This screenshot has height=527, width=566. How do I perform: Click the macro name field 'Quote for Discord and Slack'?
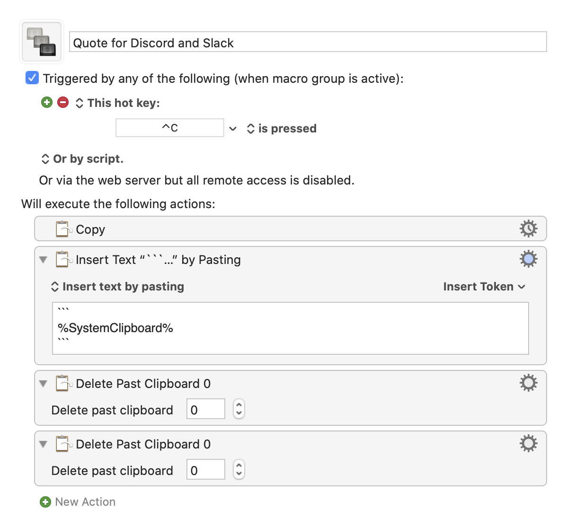coord(308,42)
